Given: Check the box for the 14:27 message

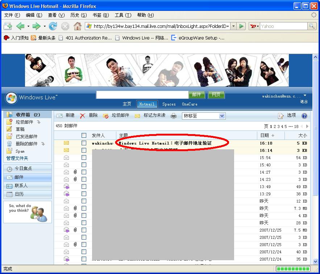Looking at the screenshot, I should point(84,172).
